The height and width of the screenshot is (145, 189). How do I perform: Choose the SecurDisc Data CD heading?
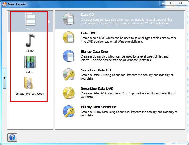(96, 70)
